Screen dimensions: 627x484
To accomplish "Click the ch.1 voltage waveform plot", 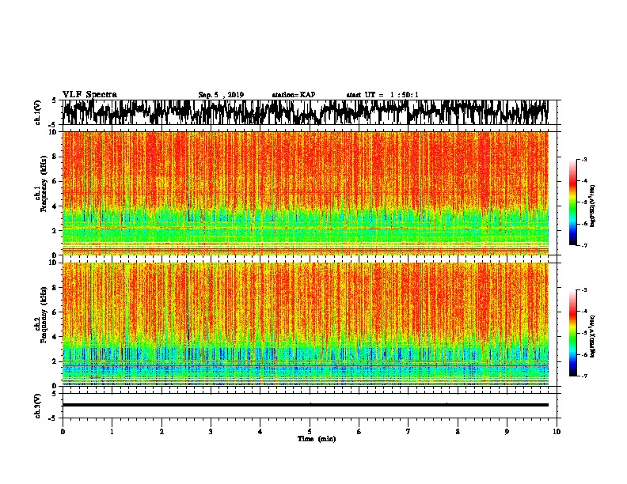I will (x=306, y=112).
